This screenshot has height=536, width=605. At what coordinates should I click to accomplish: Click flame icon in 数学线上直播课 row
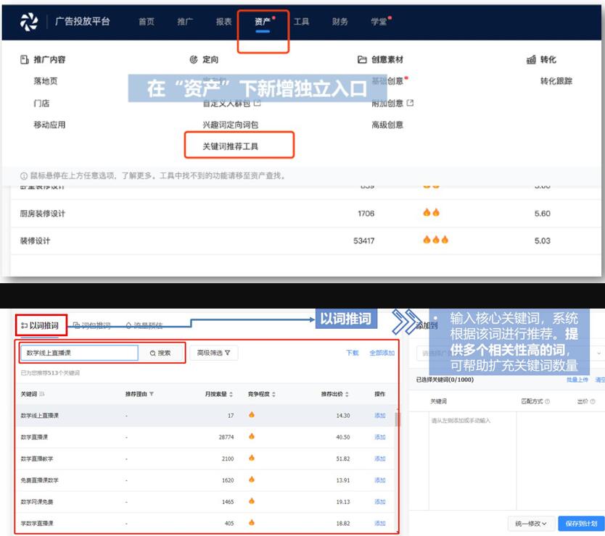[x=252, y=414]
